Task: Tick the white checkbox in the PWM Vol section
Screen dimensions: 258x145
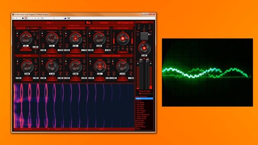Action: point(66,61)
